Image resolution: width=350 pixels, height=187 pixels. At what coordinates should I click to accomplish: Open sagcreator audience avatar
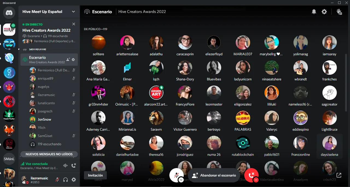(329, 93)
